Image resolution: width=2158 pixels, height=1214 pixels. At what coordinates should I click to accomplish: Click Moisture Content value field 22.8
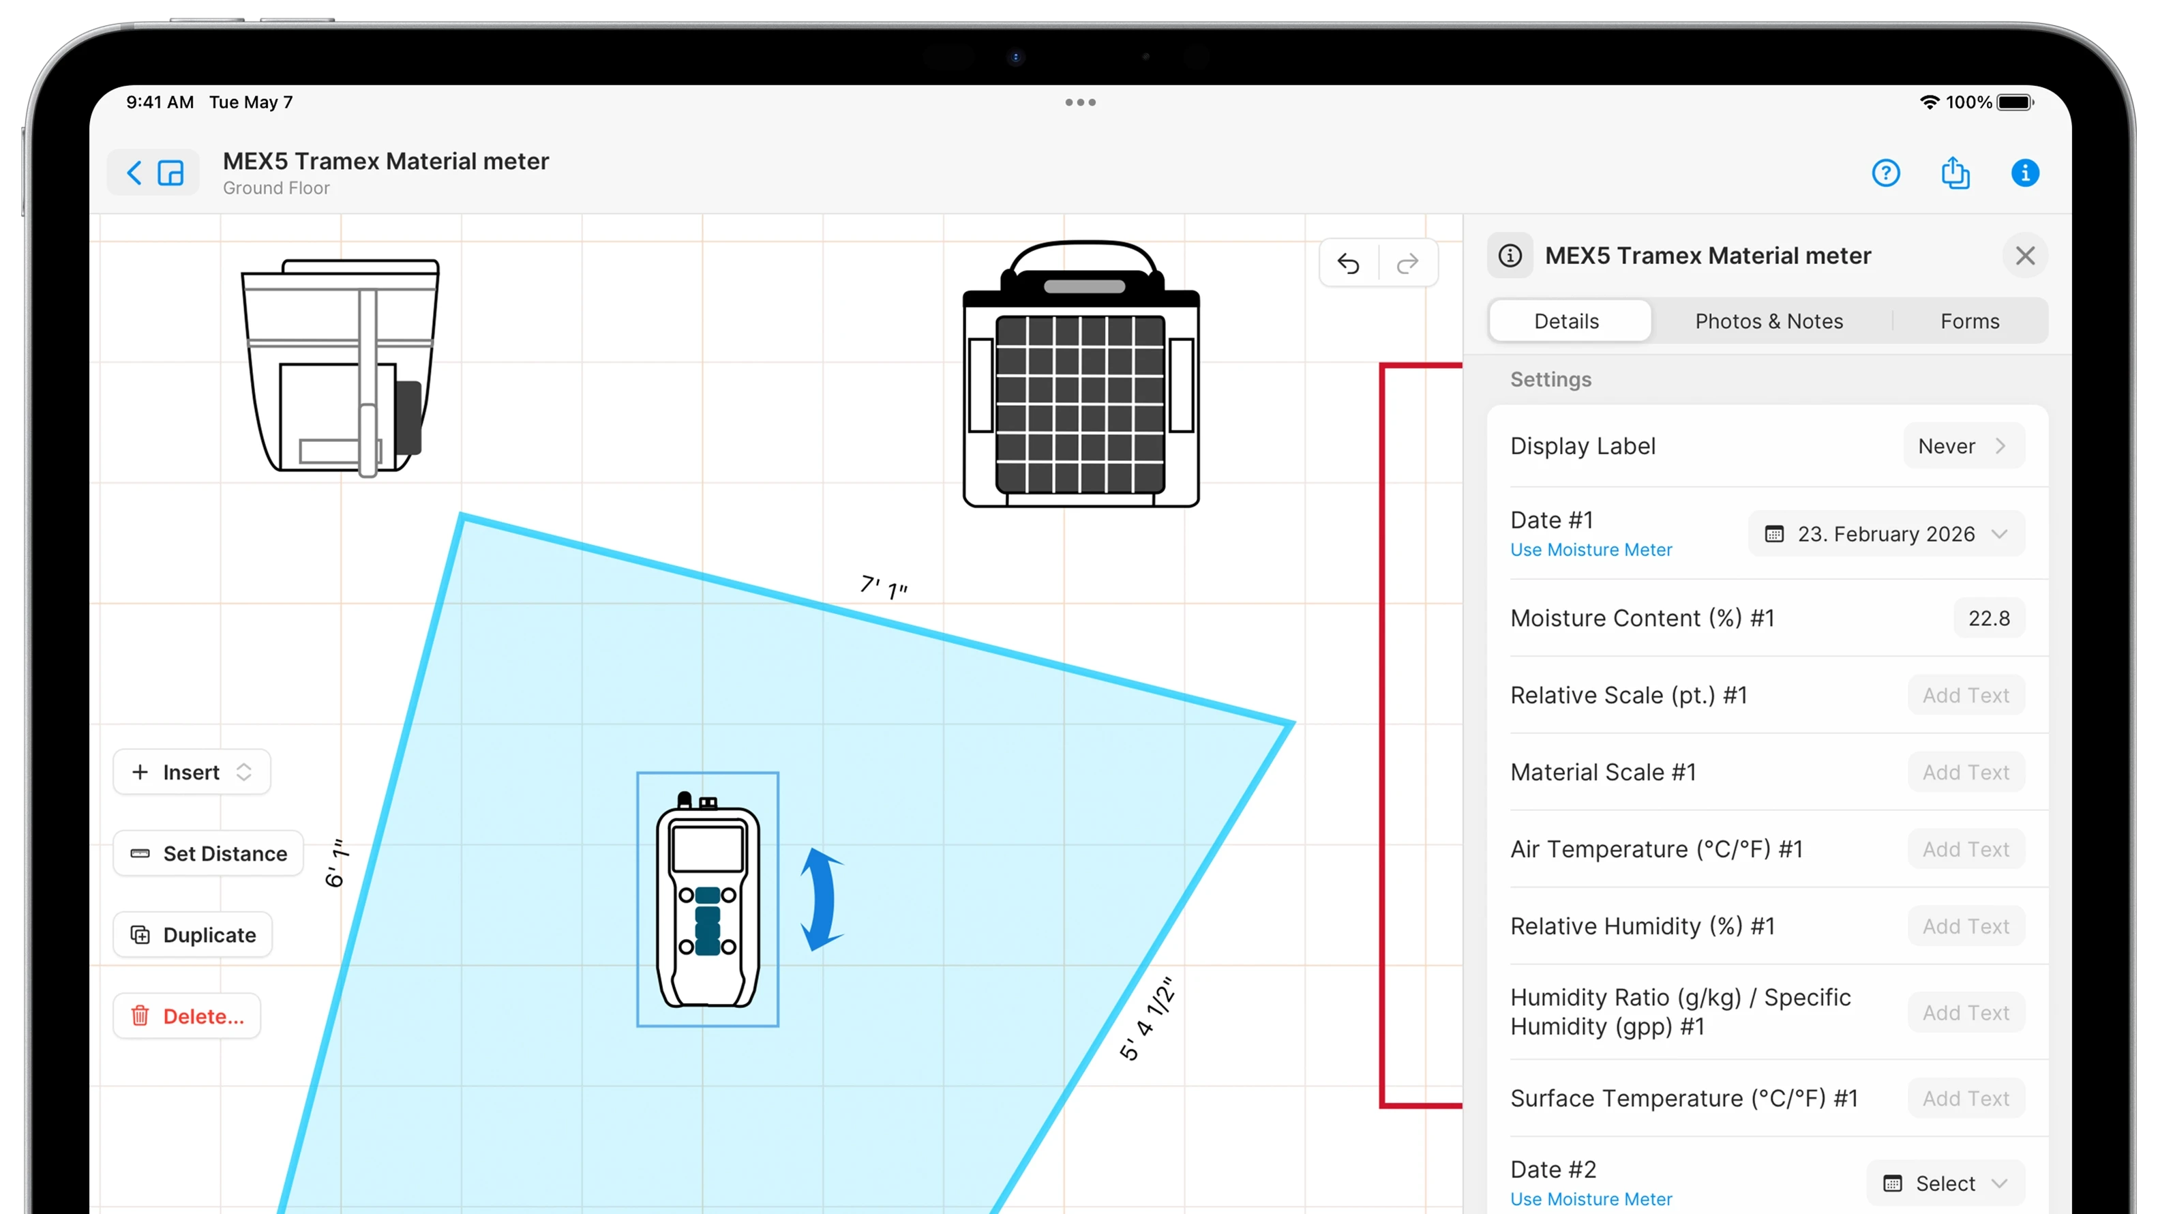(1988, 619)
